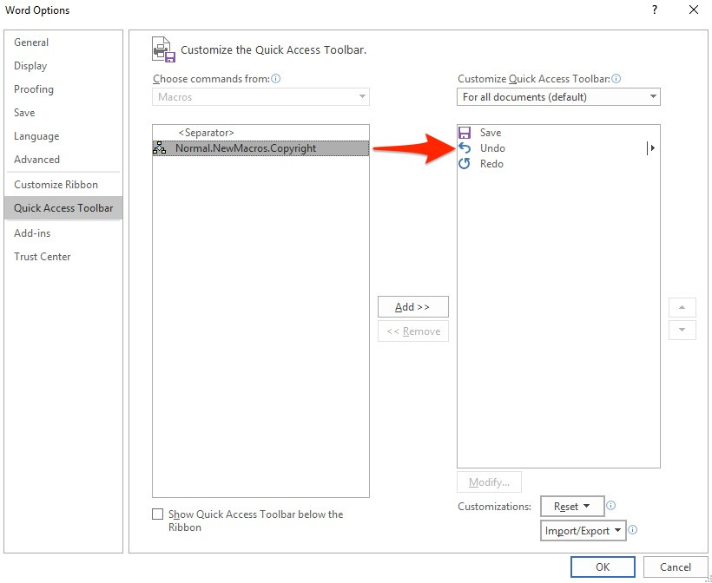712x583 pixels.
Task: Select the Undo arrow icon
Action: coord(465,148)
